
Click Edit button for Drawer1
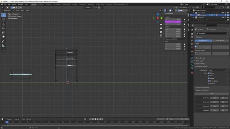pos(223,98)
